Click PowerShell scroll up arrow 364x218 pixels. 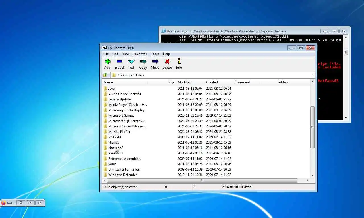tap(346, 37)
